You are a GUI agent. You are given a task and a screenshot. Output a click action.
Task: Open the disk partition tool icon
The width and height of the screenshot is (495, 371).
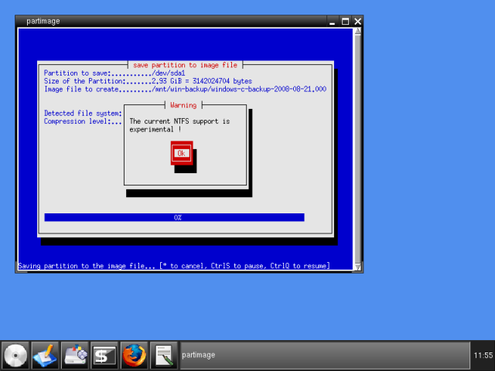pyautogui.click(x=74, y=356)
